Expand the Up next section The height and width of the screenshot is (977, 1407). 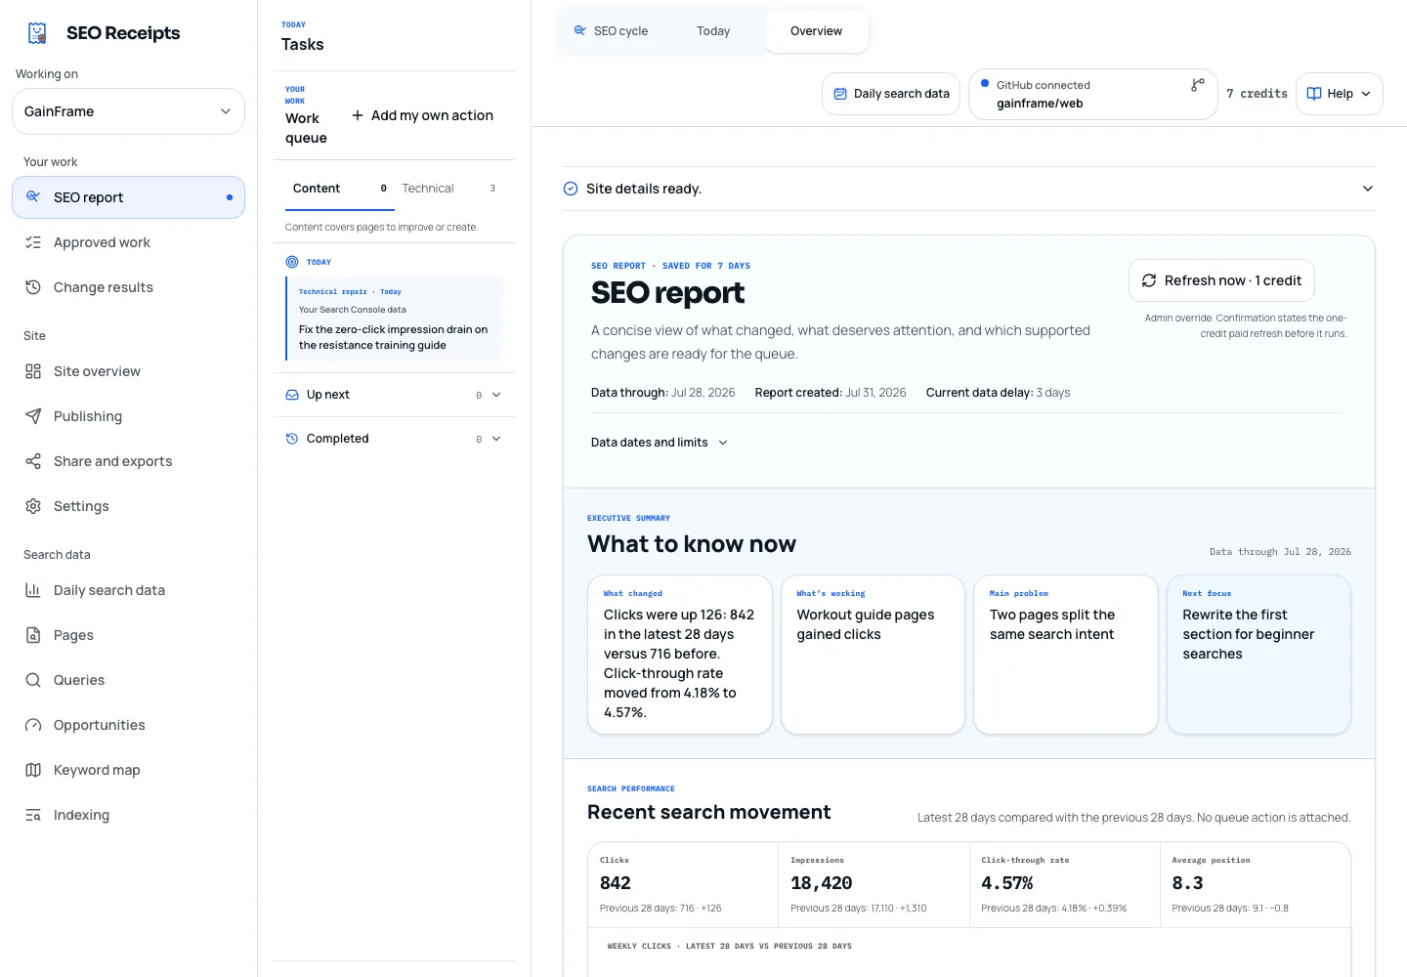point(394,395)
